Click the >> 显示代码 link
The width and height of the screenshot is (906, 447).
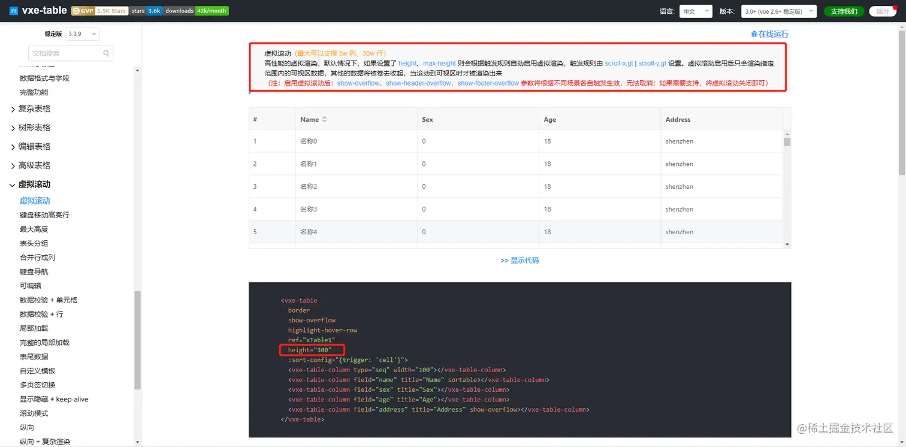[520, 260]
